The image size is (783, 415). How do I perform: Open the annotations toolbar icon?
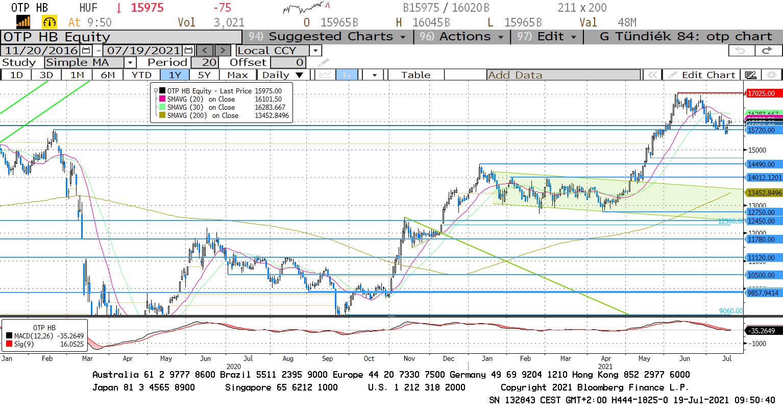pos(750,75)
